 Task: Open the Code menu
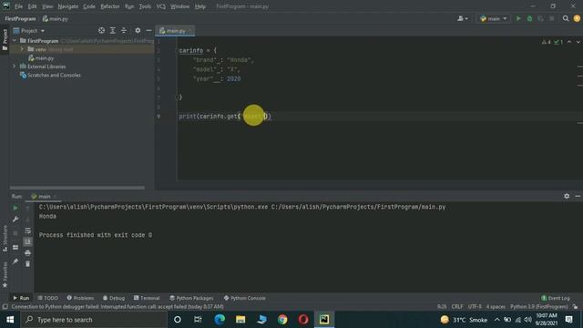click(x=89, y=6)
